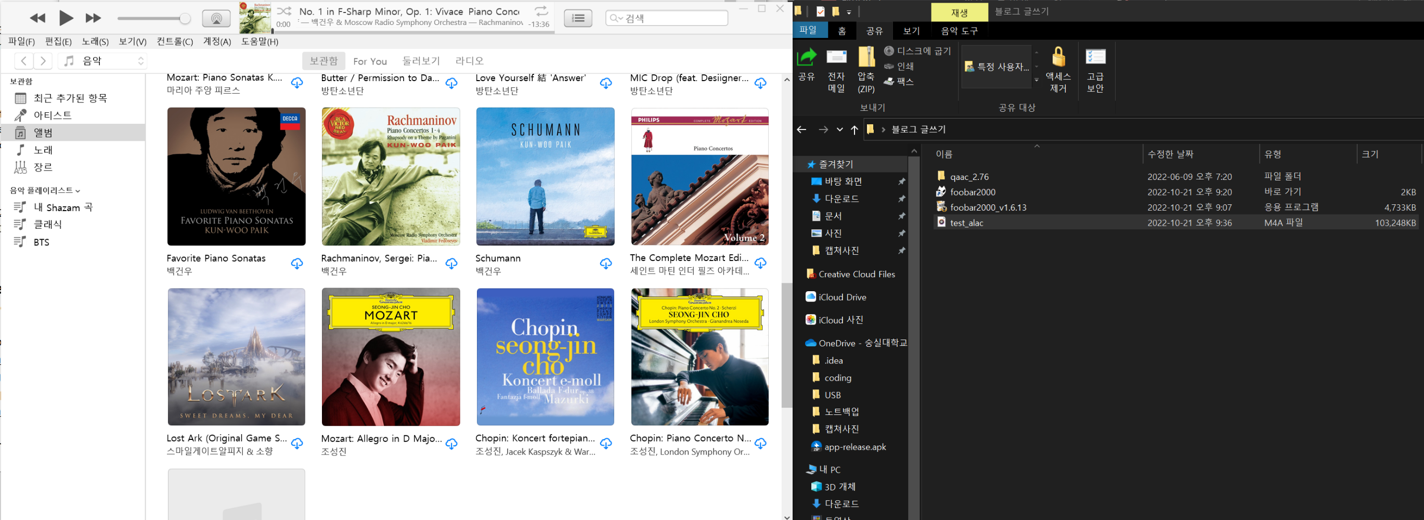Switch to the For You tab

[x=370, y=61]
